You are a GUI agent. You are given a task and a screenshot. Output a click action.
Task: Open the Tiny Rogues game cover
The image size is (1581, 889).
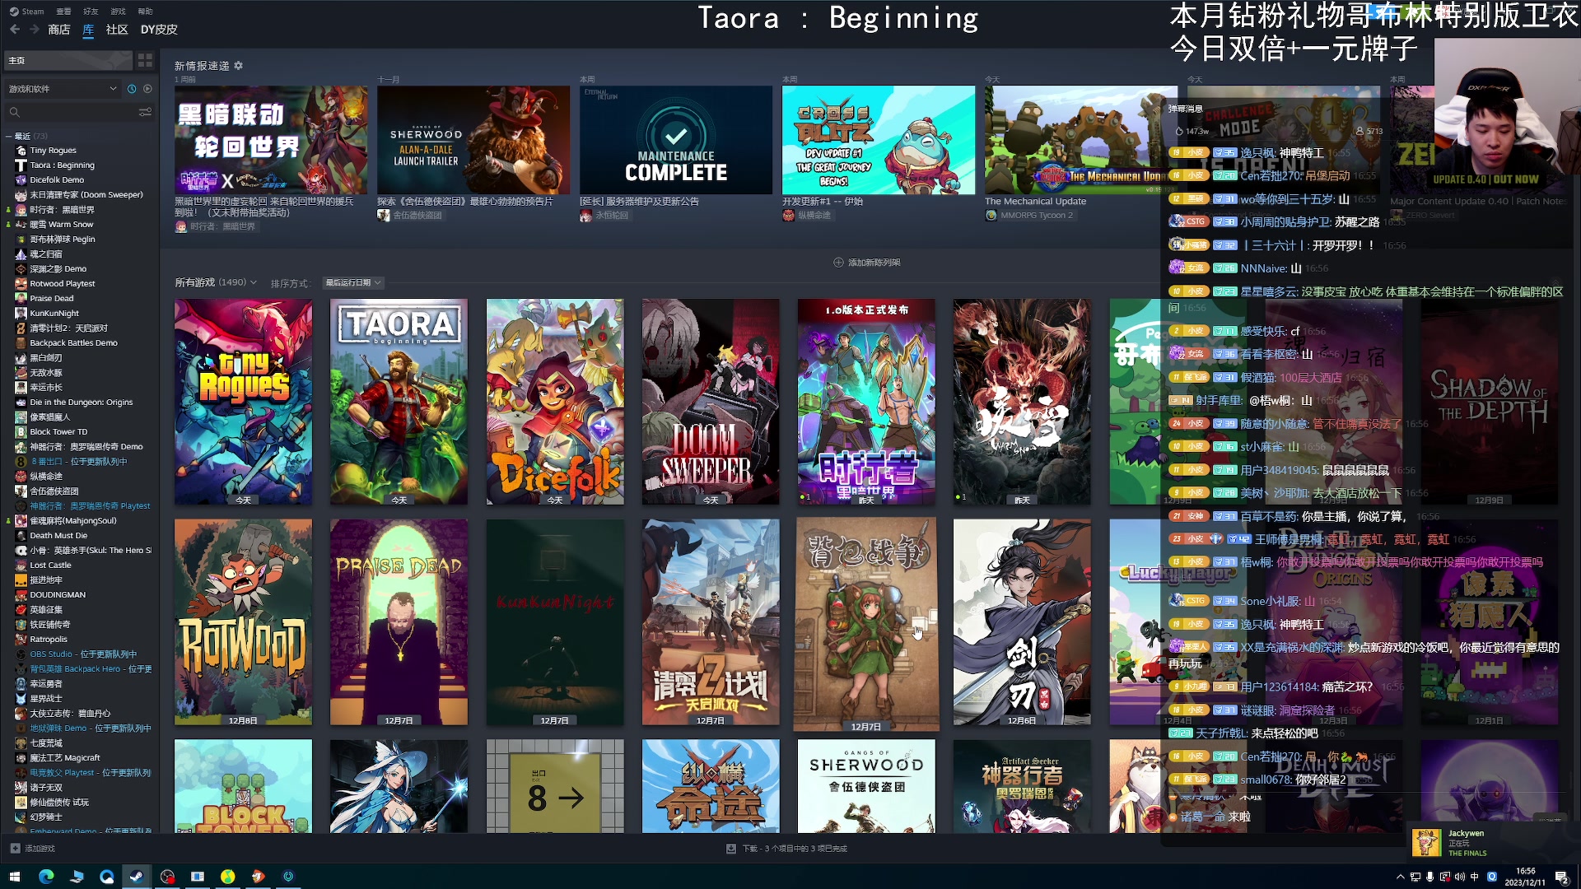(x=243, y=402)
